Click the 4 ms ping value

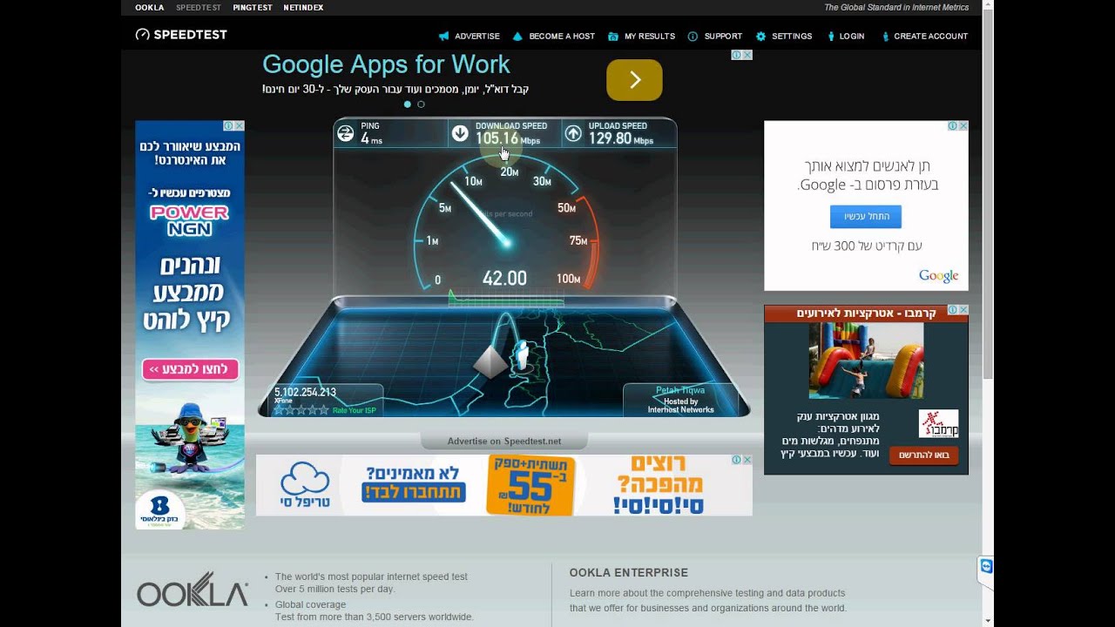pyautogui.click(x=371, y=138)
